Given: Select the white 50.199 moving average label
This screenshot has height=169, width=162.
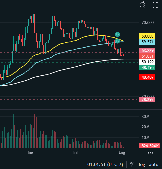Looking at the screenshot, I should click(x=147, y=62).
